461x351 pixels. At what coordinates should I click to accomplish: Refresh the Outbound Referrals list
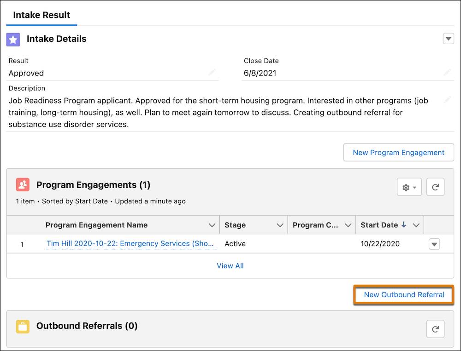point(435,329)
